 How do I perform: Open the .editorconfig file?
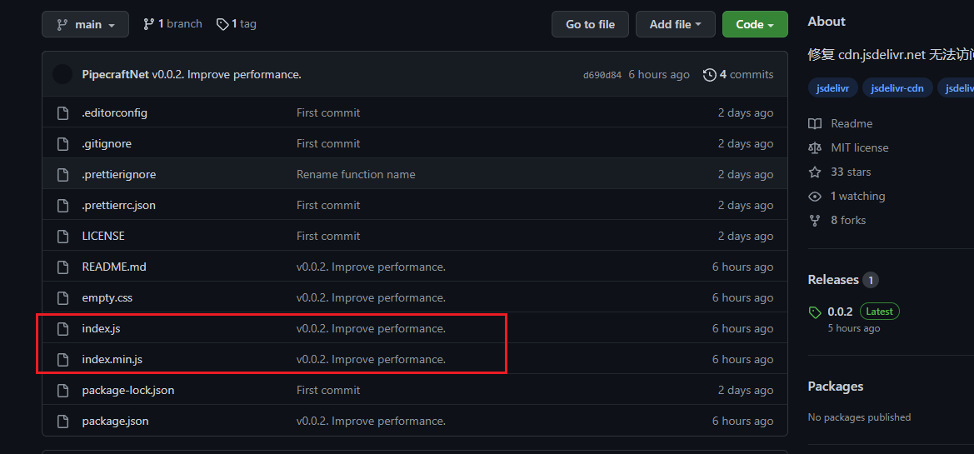[x=114, y=113]
